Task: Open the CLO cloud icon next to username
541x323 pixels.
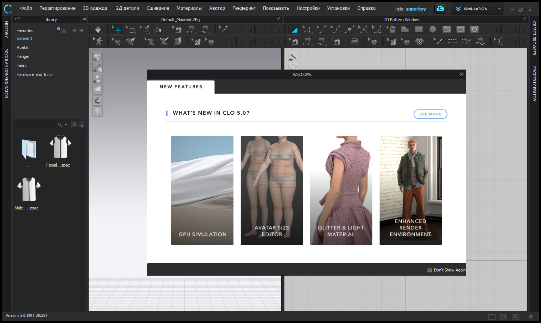Action: point(440,9)
